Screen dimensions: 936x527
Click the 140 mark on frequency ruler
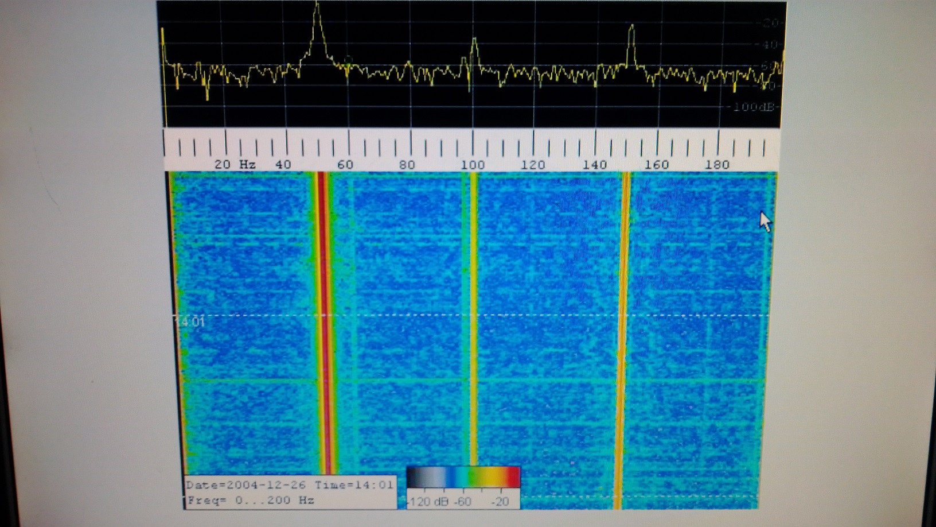595,164
